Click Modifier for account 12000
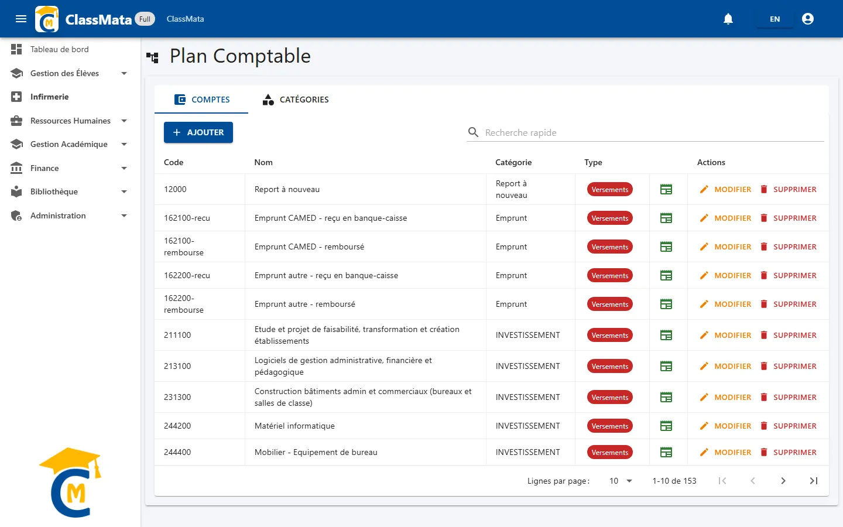 click(725, 189)
